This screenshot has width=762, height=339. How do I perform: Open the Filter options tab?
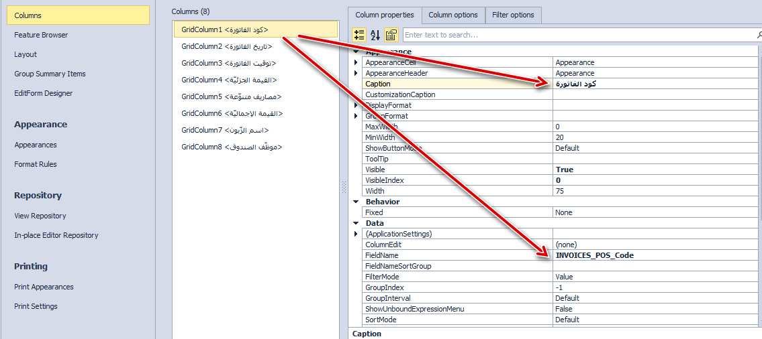[x=513, y=15]
